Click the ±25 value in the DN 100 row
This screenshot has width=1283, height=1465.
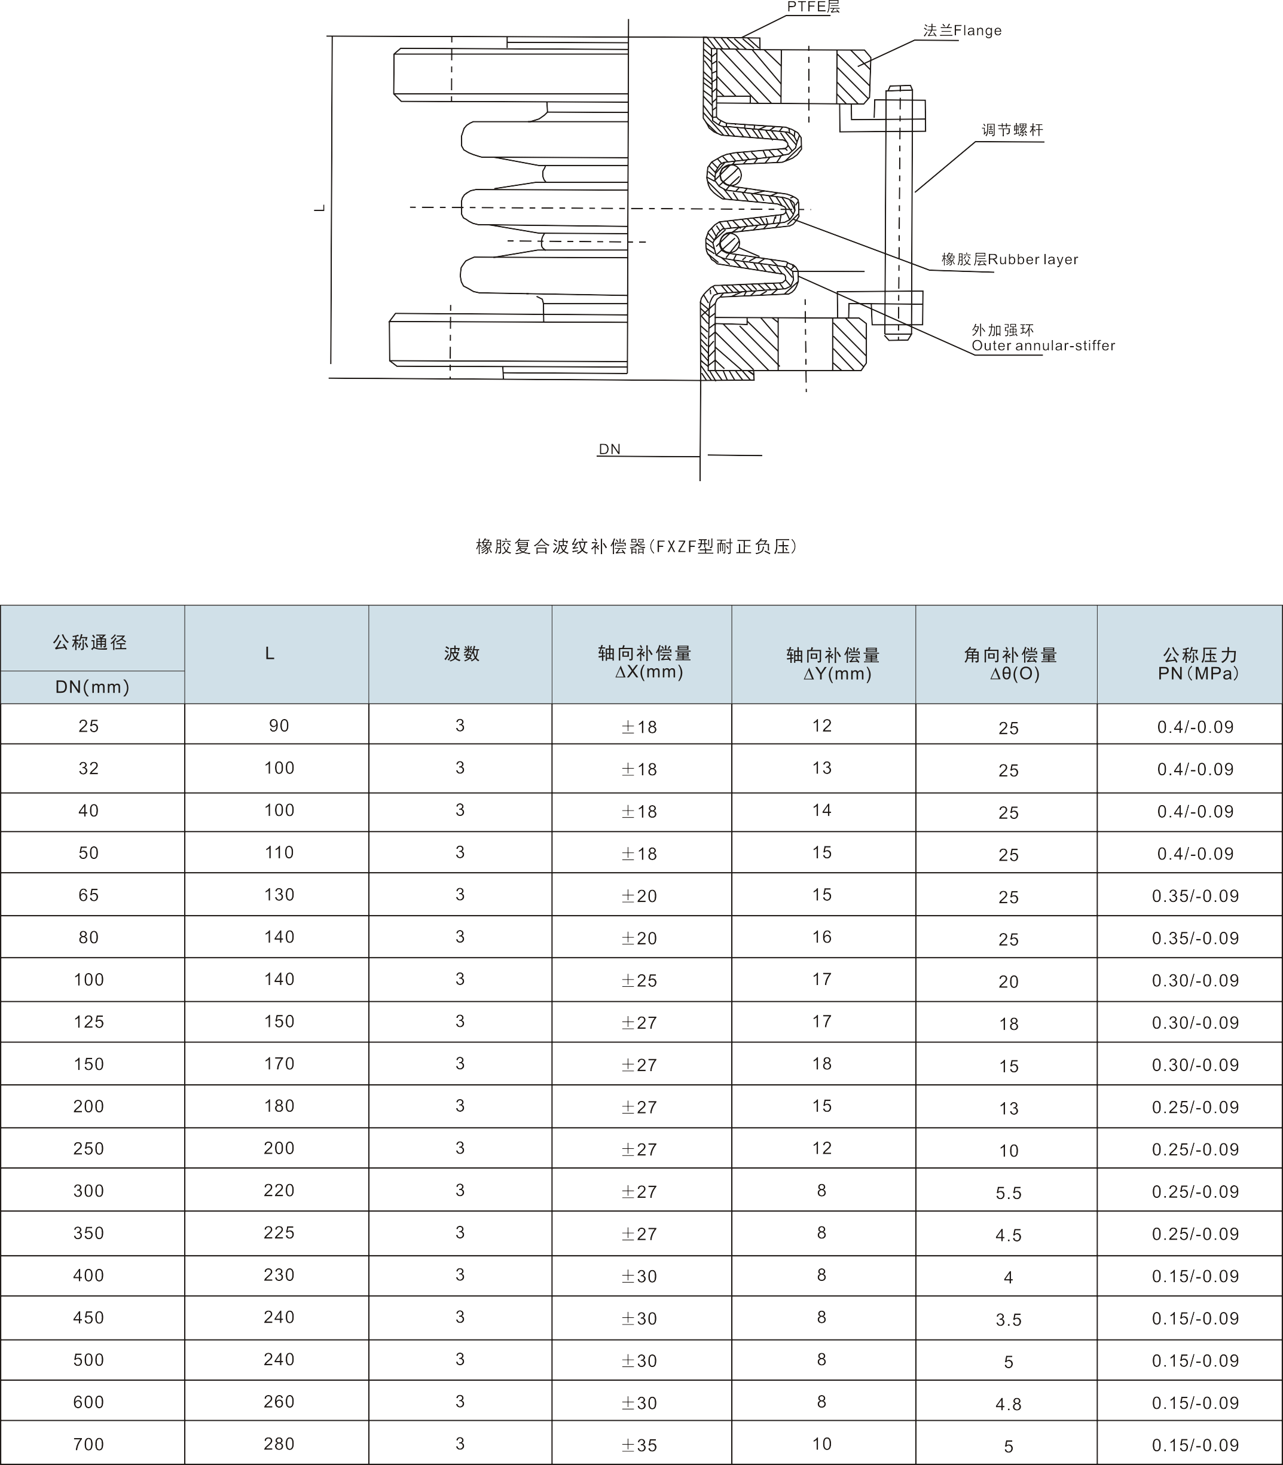tap(639, 980)
